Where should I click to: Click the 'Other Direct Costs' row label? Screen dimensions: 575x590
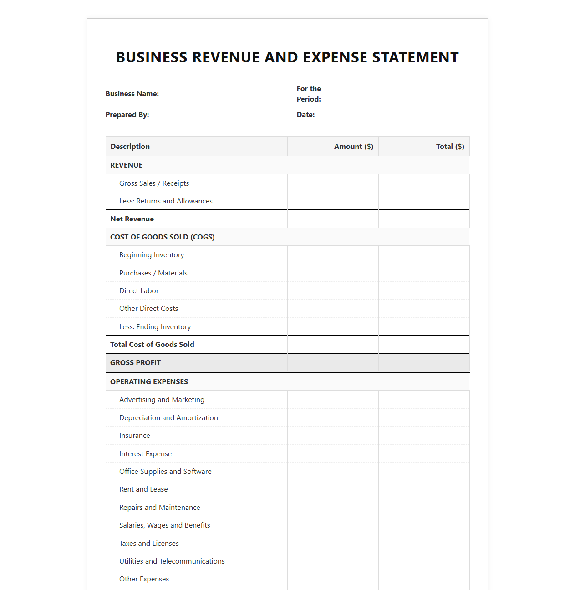point(149,309)
